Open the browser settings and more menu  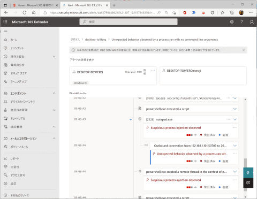[251, 13]
